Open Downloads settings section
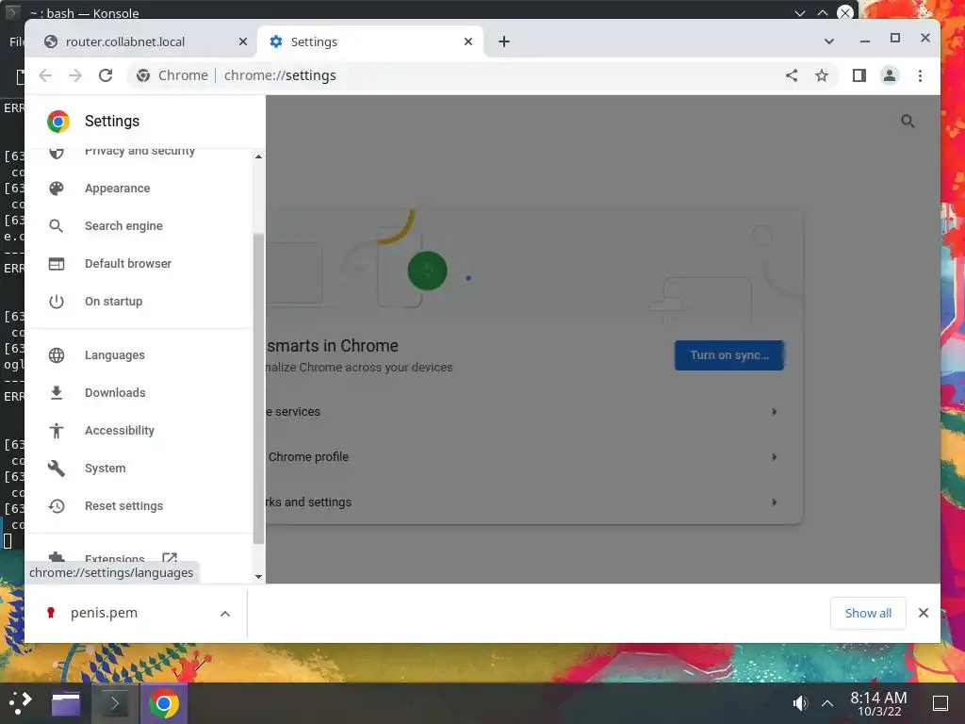965x724 pixels. click(x=115, y=393)
